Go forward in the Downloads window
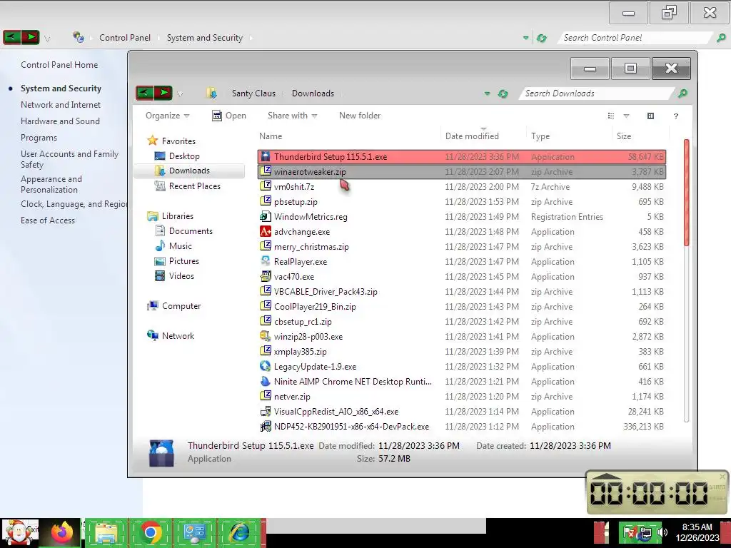This screenshot has height=548, width=731. [163, 93]
